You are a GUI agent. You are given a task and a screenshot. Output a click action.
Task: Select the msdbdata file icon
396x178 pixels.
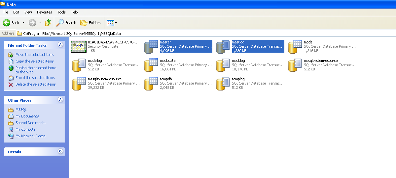pos(151,65)
